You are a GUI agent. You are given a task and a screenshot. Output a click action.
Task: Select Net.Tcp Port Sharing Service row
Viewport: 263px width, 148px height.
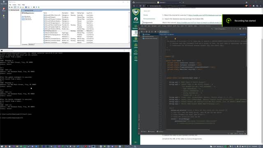(53, 35)
